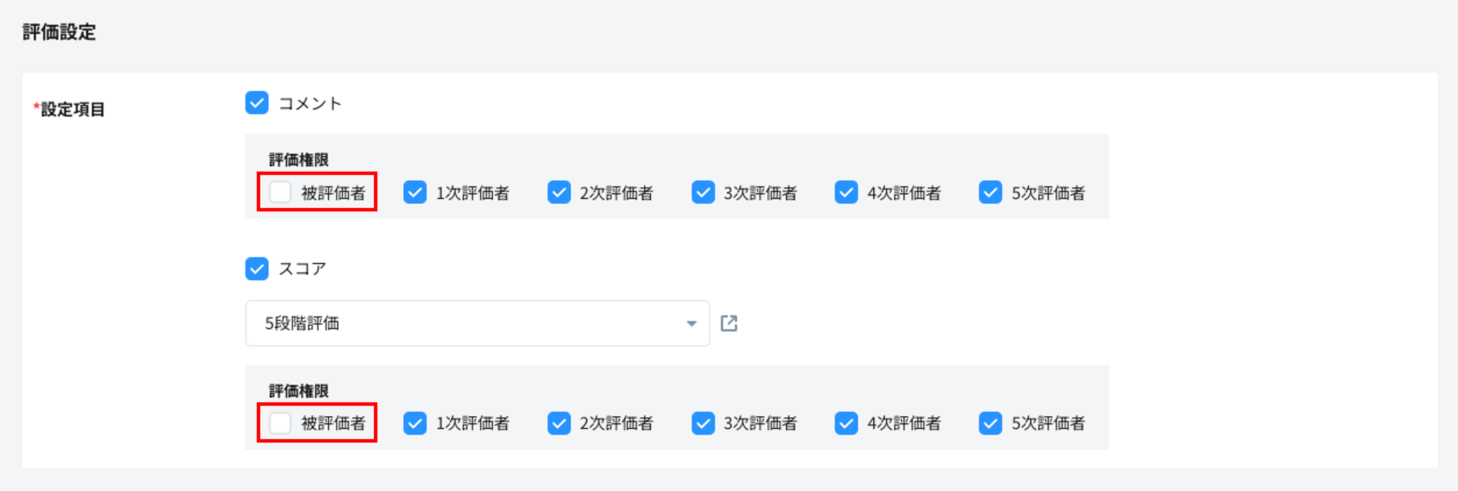
Task: Disable 2次評価者 under comment permissions
Action: click(x=559, y=193)
